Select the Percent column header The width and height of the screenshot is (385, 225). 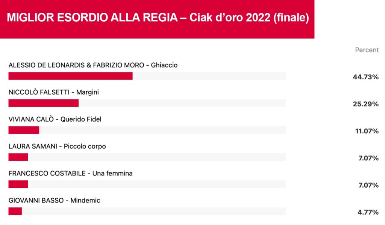(x=367, y=50)
